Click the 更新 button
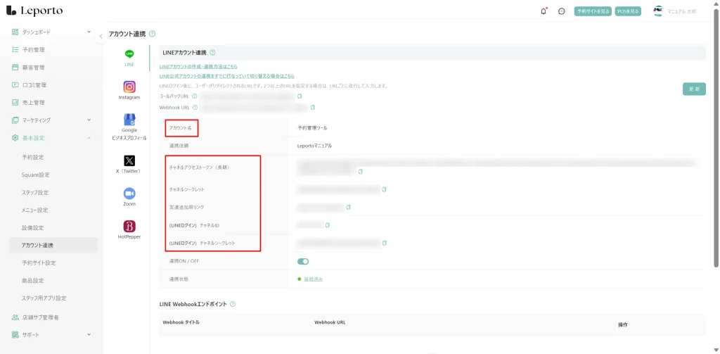 coord(693,89)
